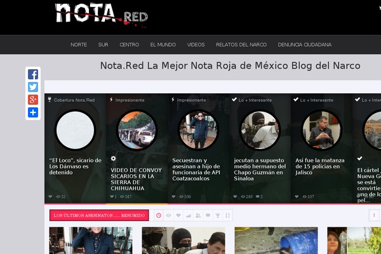Sort posts by views eye icon
The height and width of the screenshot is (254, 381).
(168, 215)
